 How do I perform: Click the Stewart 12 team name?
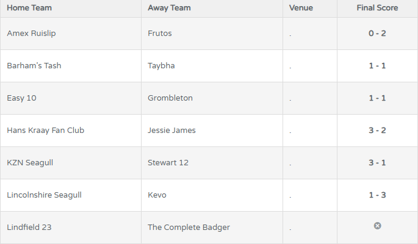(168, 163)
